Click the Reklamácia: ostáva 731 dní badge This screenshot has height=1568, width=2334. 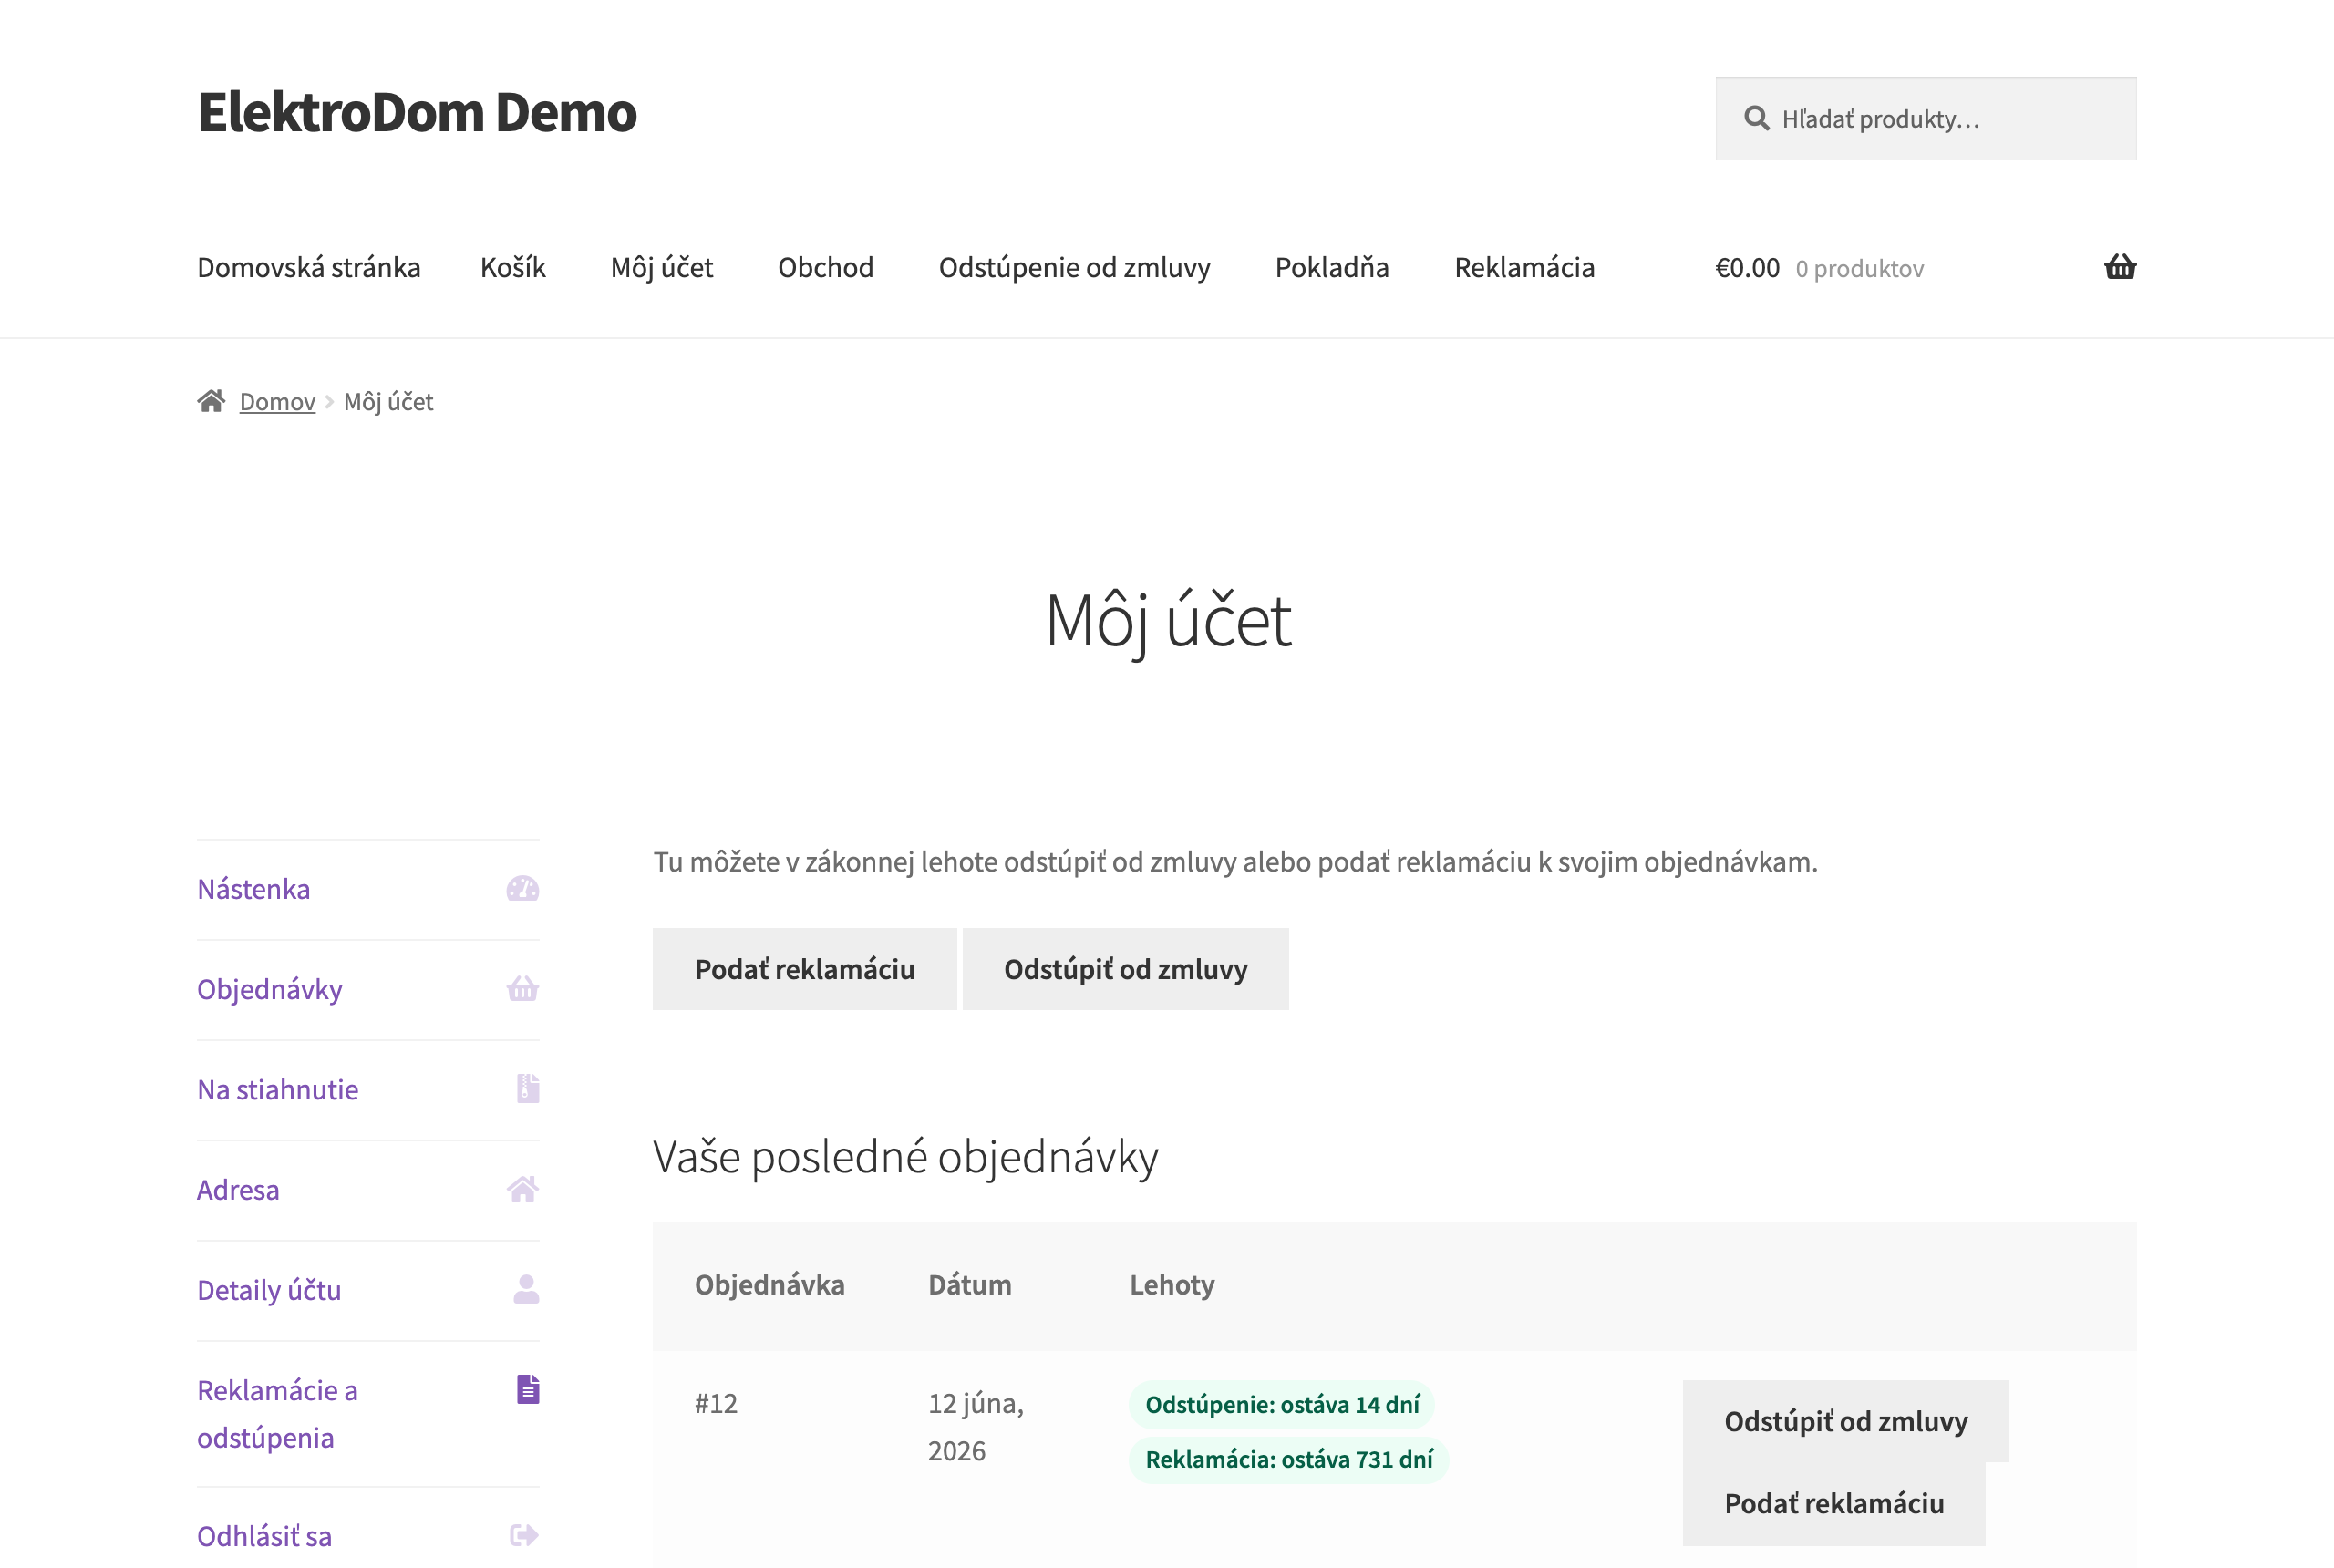(x=1289, y=1459)
